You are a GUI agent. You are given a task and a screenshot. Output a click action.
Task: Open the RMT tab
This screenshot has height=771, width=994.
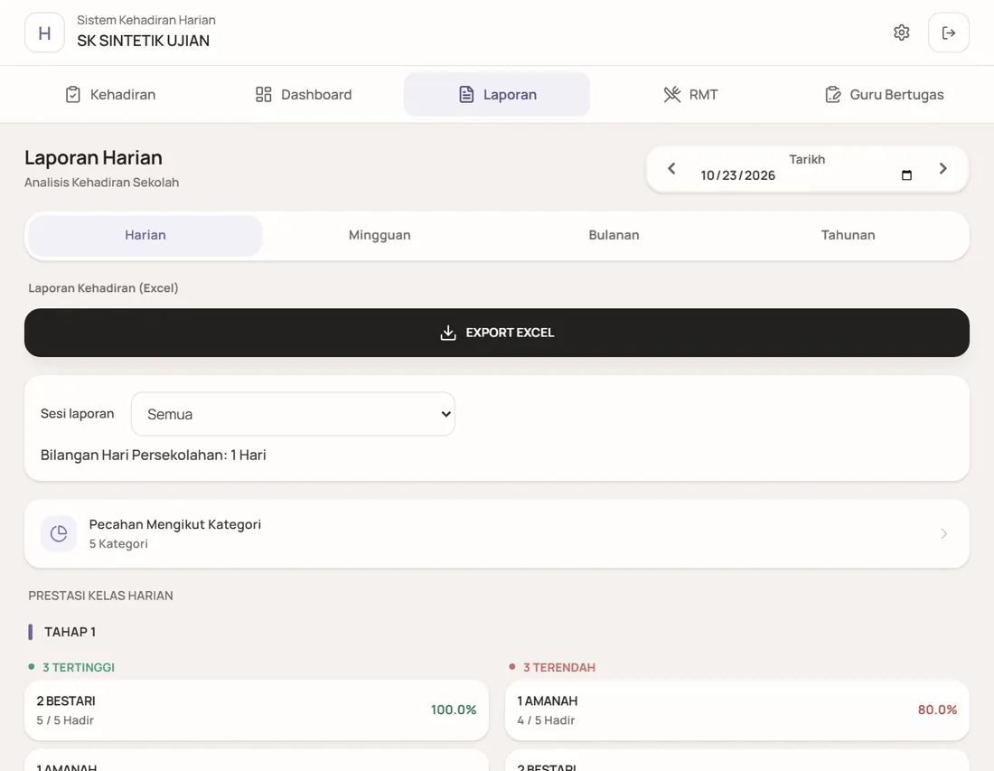(690, 95)
